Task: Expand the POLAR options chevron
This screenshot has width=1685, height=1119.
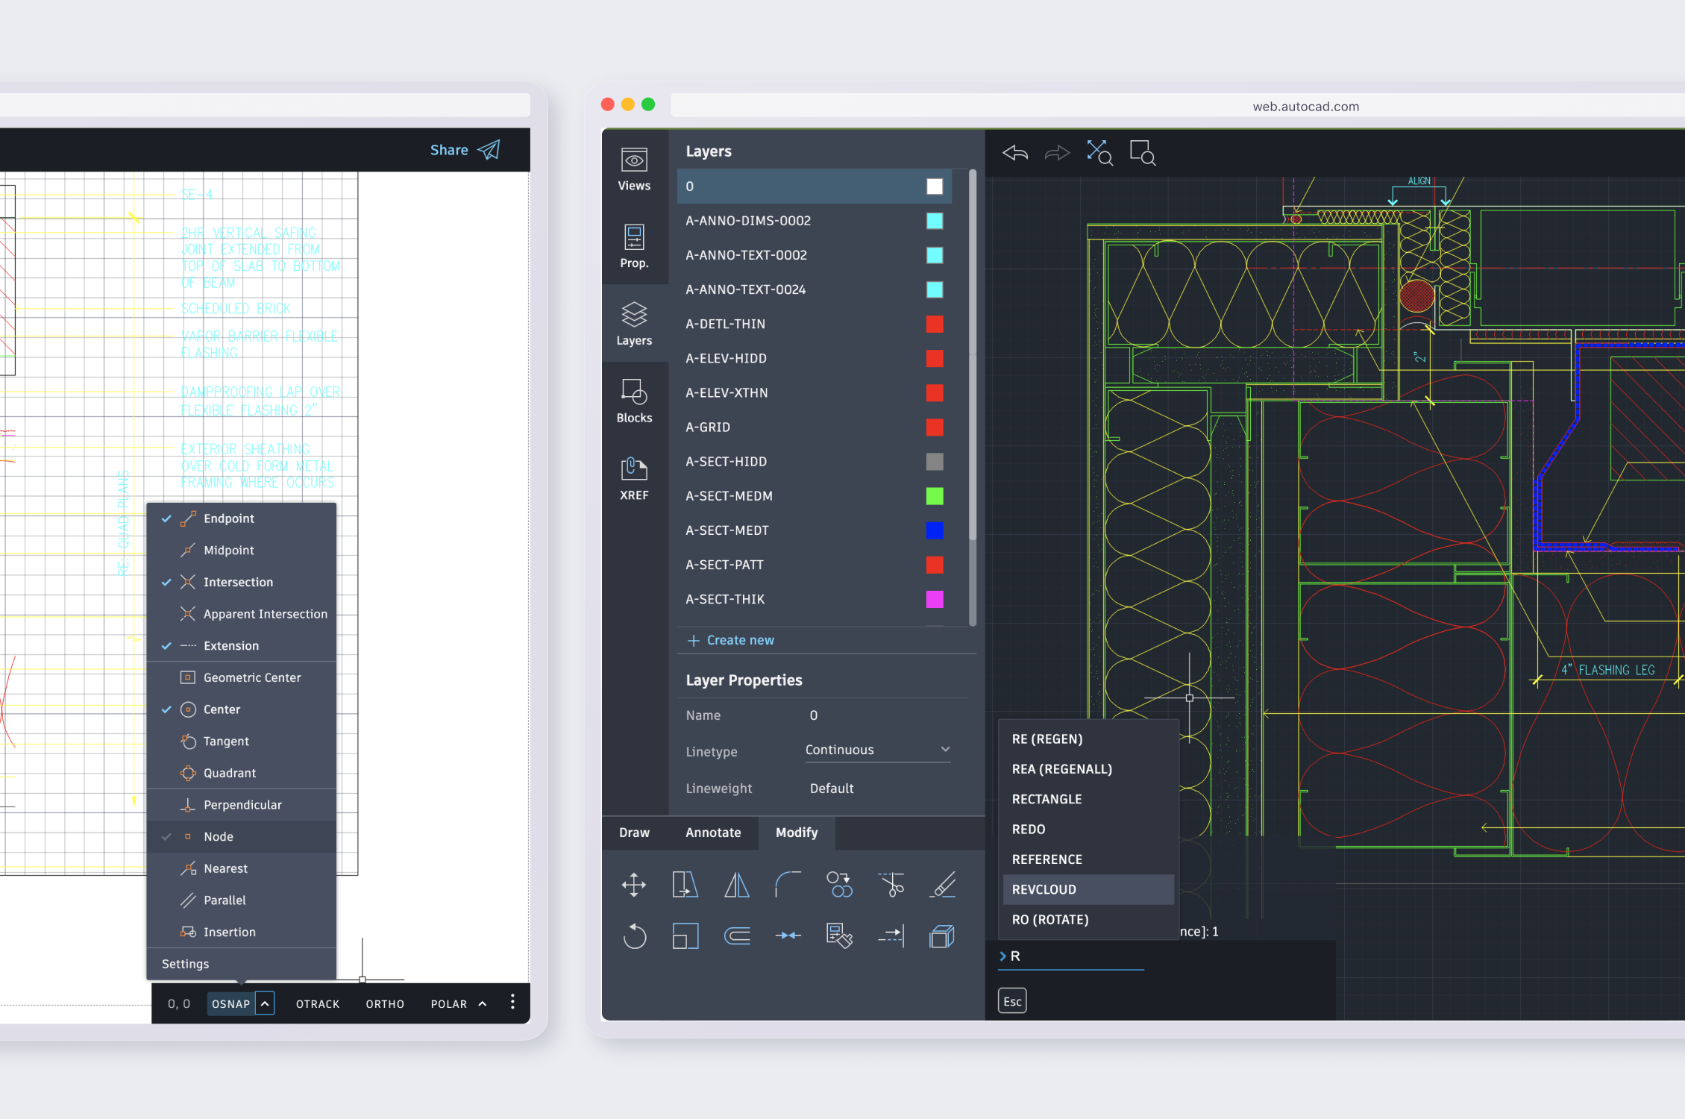Action: [483, 1004]
